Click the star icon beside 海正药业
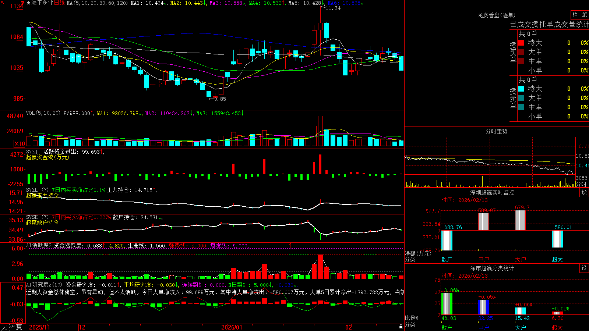Viewport: 589px width, 331px height. (x=28, y=3)
